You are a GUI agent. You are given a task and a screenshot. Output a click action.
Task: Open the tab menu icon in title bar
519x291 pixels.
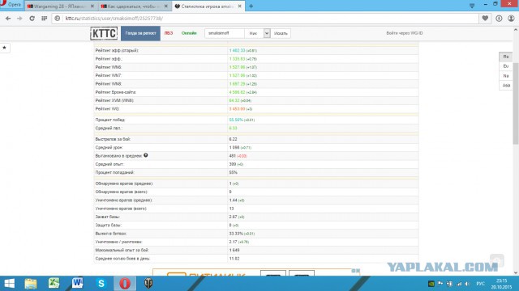[x=472, y=6]
